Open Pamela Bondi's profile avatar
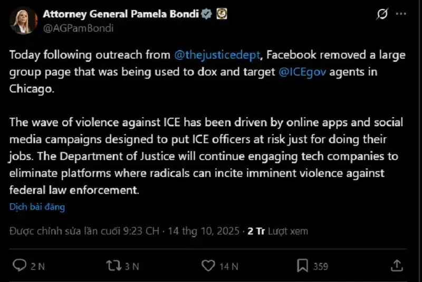The image size is (422, 282). tap(23, 21)
